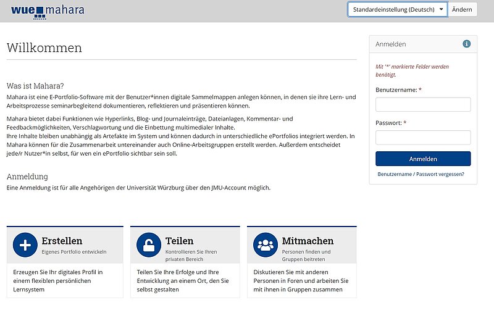
Task: Click the Teilen heading
Action: tap(179, 241)
